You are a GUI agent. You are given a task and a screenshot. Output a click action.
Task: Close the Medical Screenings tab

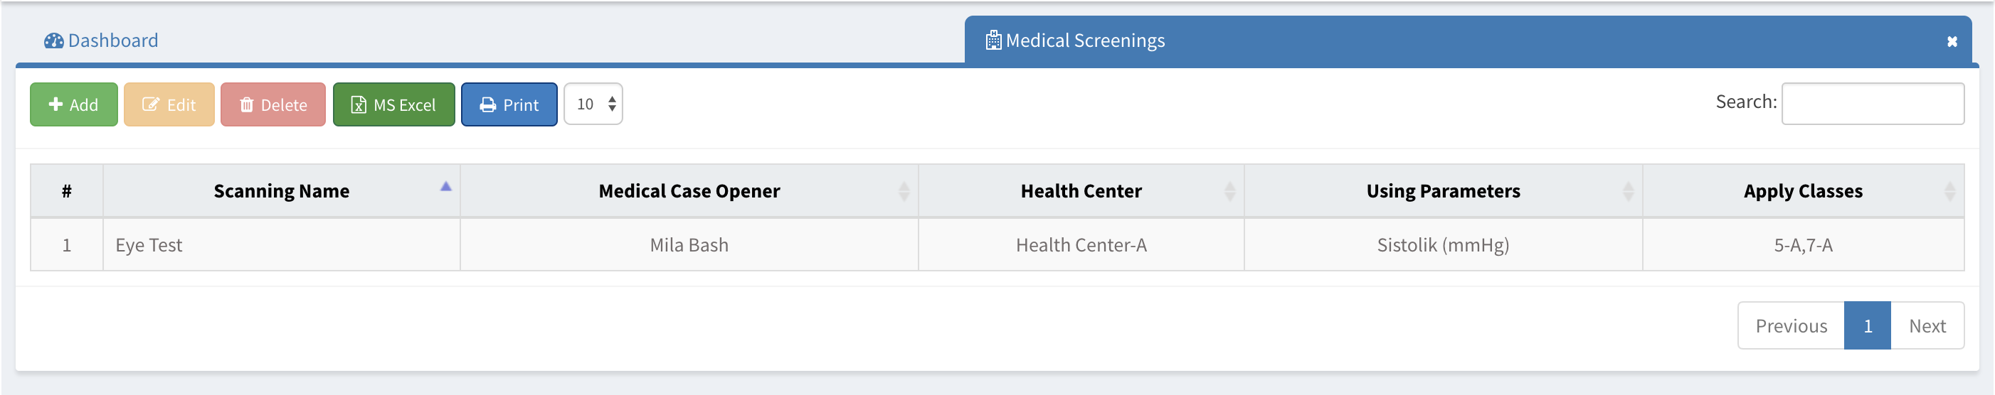click(1952, 42)
